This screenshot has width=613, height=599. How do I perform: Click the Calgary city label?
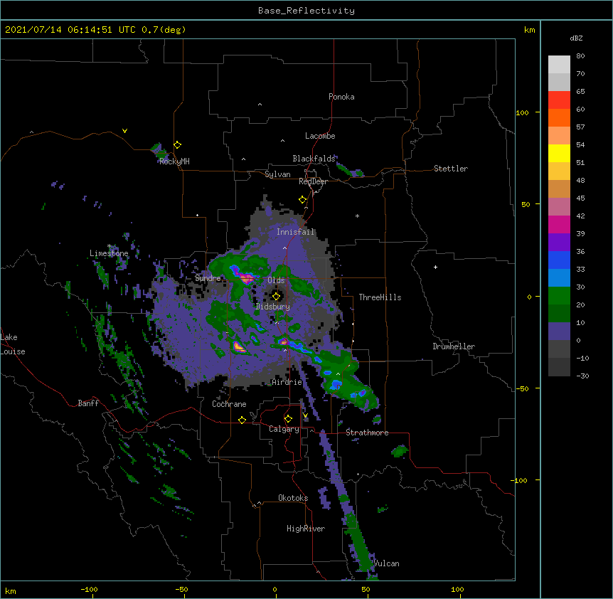tap(284, 429)
